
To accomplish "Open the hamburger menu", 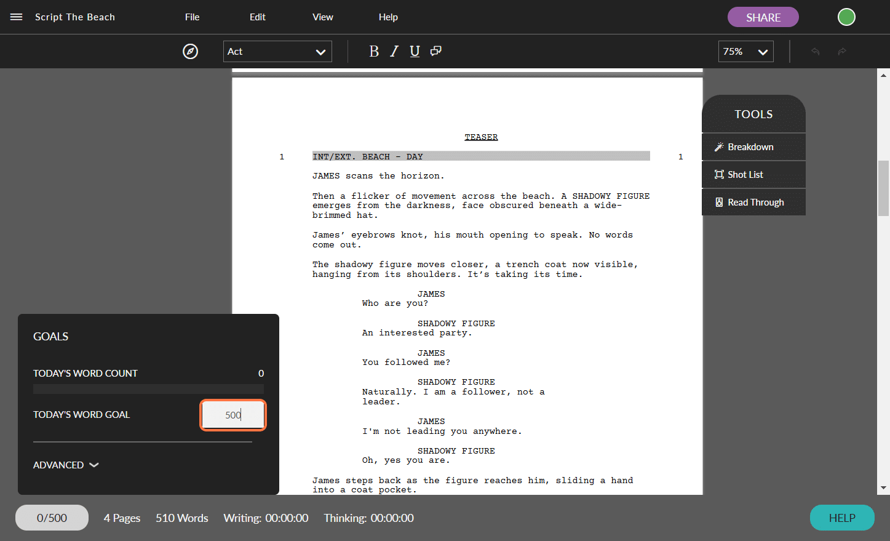I will click(x=16, y=17).
